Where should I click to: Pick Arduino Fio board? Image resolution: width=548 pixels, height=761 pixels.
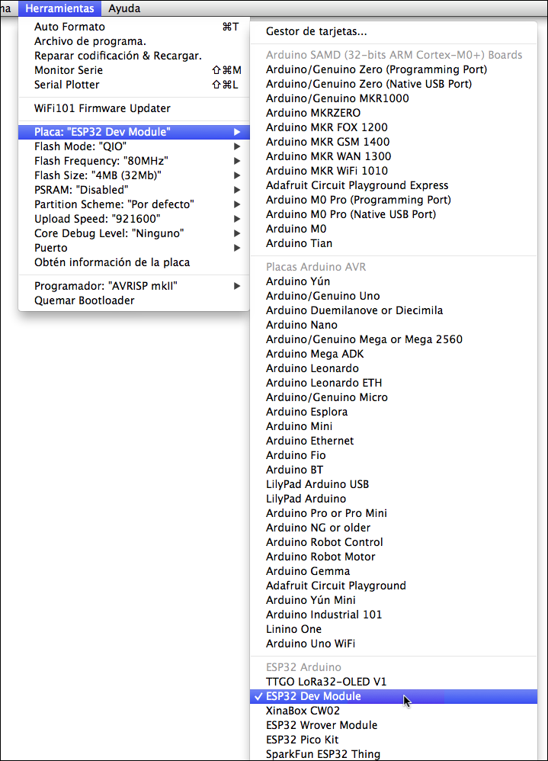(x=393, y=456)
